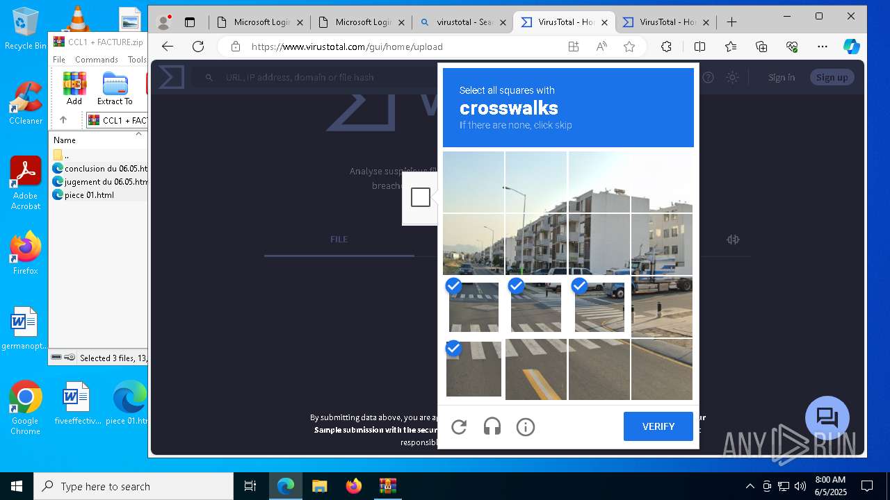Image resolution: width=890 pixels, height=500 pixels.
Task: Open Edge extensions puzzle icon
Action: click(x=666, y=47)
